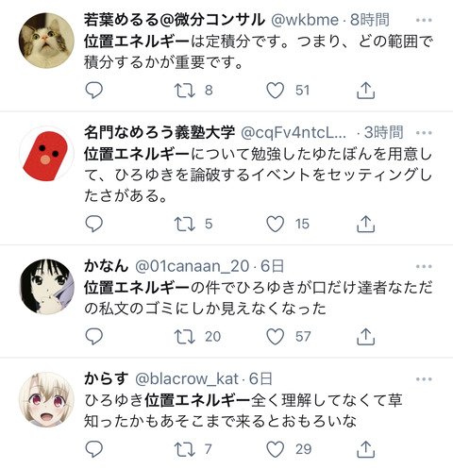The height and width of the screenshot is (469, 453).
Task: Open the @01canaan_20 profile link
Action: 192,266
